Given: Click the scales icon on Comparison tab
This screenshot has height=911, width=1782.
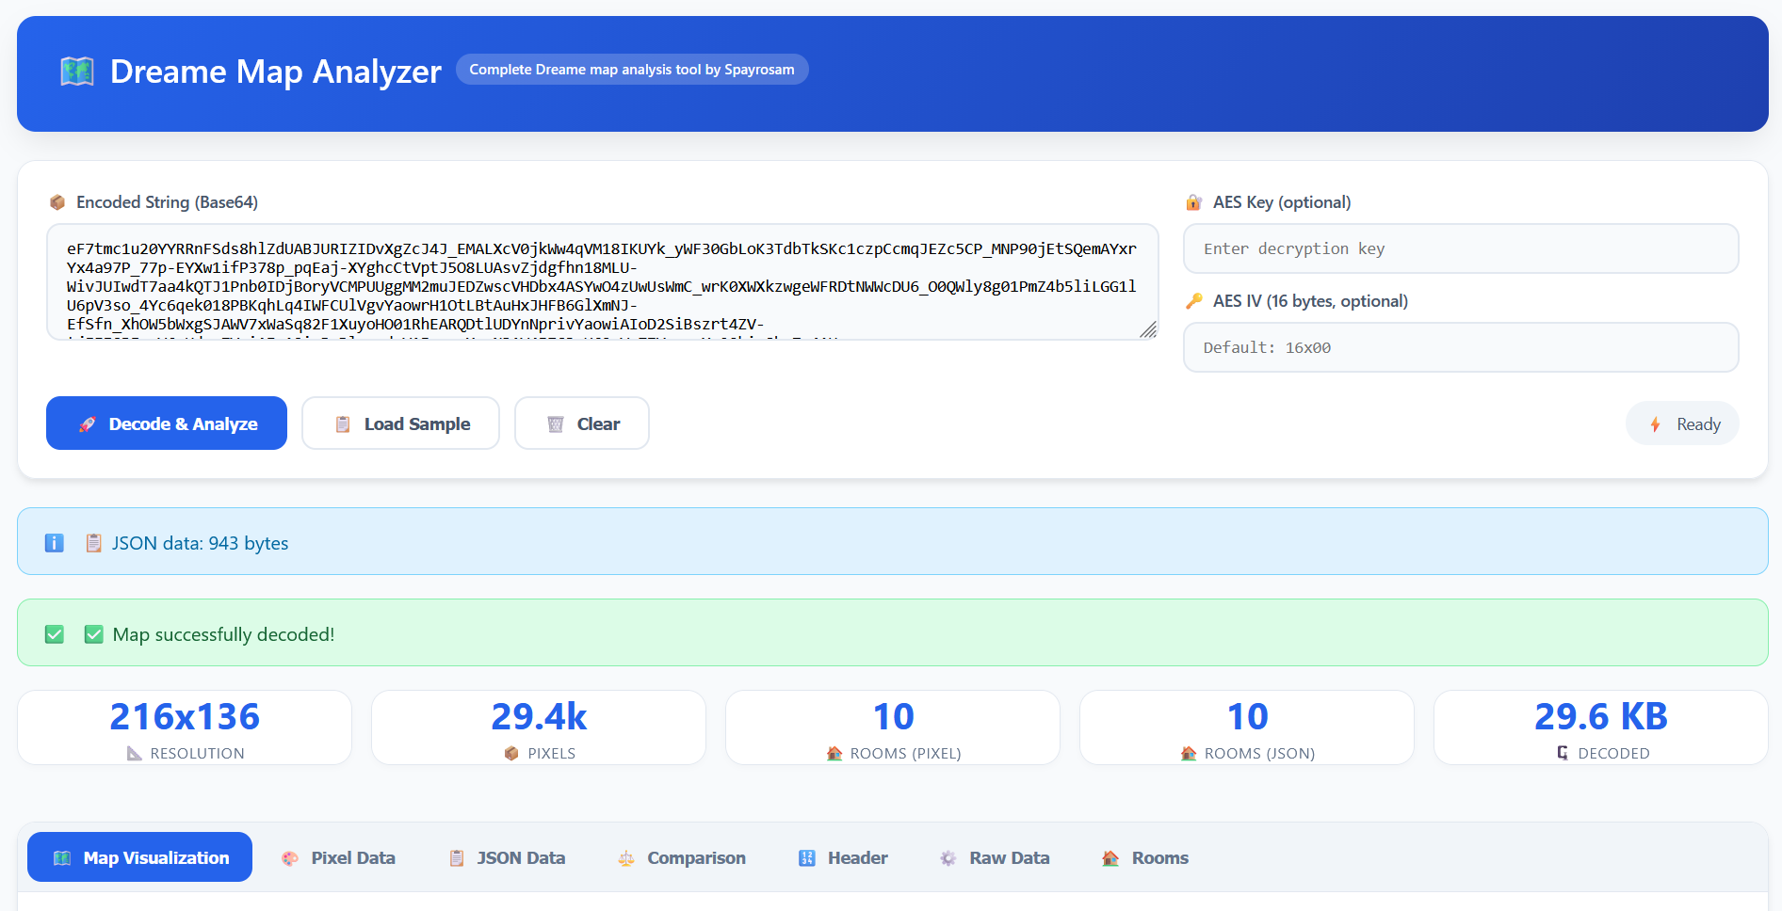Looking at the screenshot, I should 626,858.
